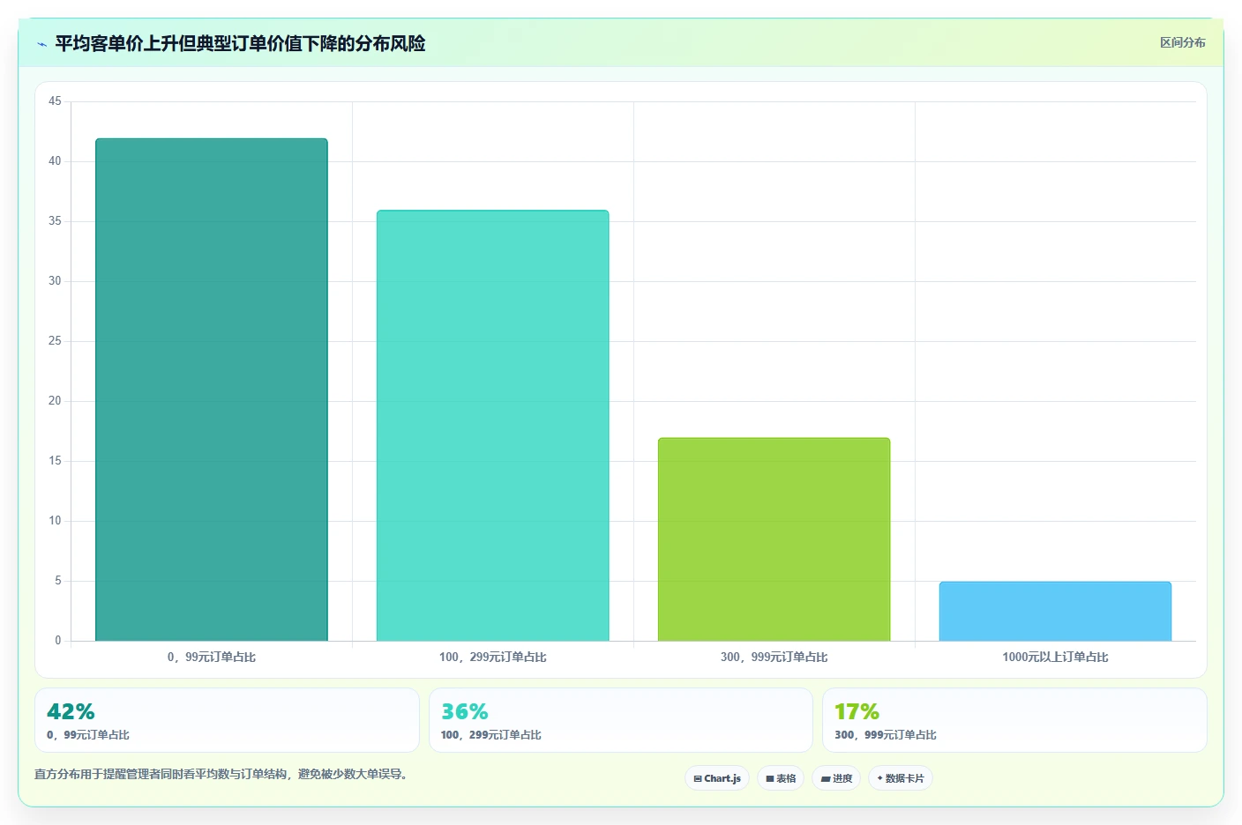Click the y-axis tick value 30

tap(55, 281)
